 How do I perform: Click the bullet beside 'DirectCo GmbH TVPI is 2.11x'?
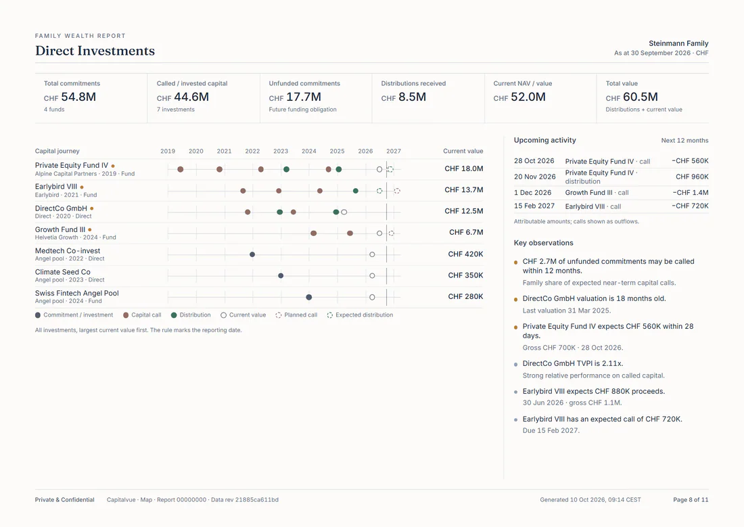516,365
